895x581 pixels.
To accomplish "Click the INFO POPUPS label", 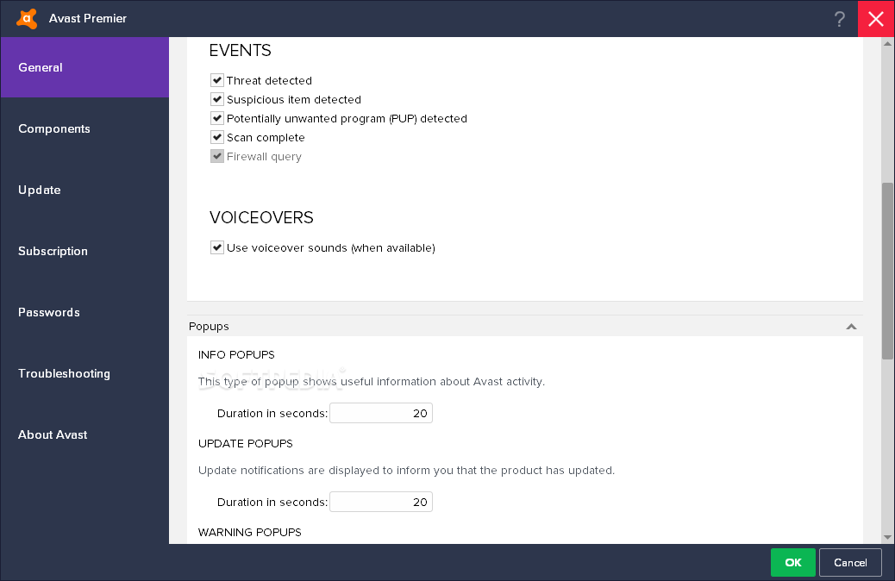I will click(x=236, y=354).
